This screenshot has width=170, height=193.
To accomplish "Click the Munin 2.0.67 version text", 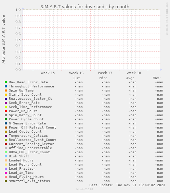I will tap(85, 189).
